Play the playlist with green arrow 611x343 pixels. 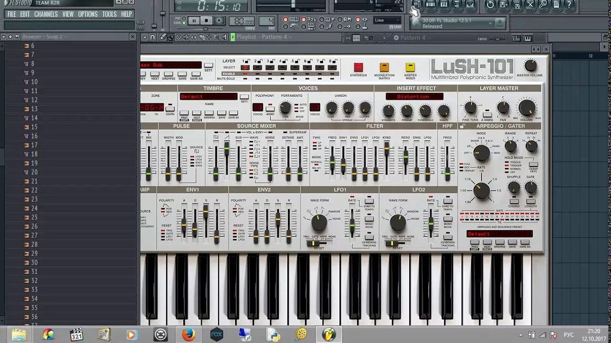(x=232, y=37)
